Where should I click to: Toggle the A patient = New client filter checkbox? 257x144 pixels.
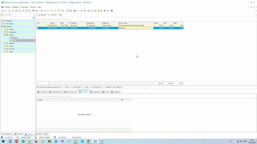(x=104, y=87)
